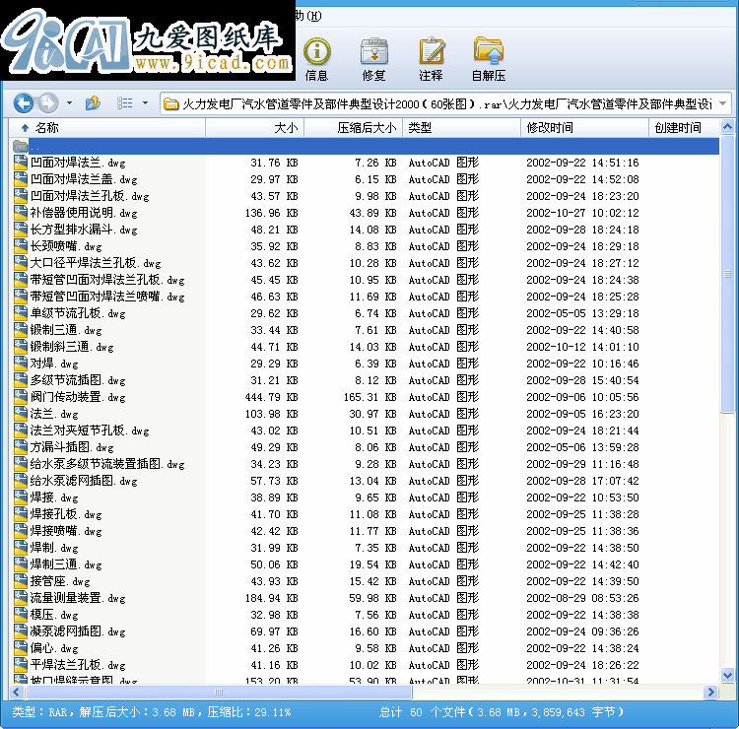Click icon of 流量测量装置.dwg
The image size is (739, 729).
tap(21, 598)
